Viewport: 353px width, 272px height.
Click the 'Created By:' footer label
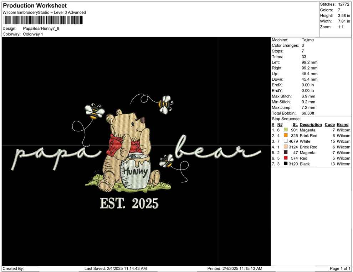click(13, 268)
